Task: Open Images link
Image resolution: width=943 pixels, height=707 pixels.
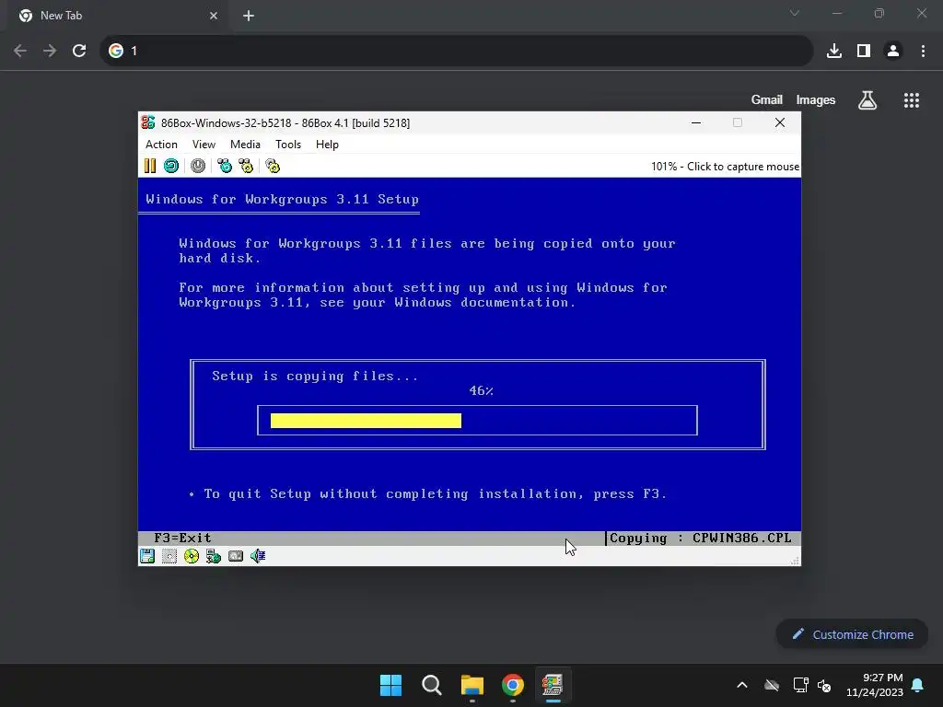Action: pyautogui.click(x=816, y=99)
